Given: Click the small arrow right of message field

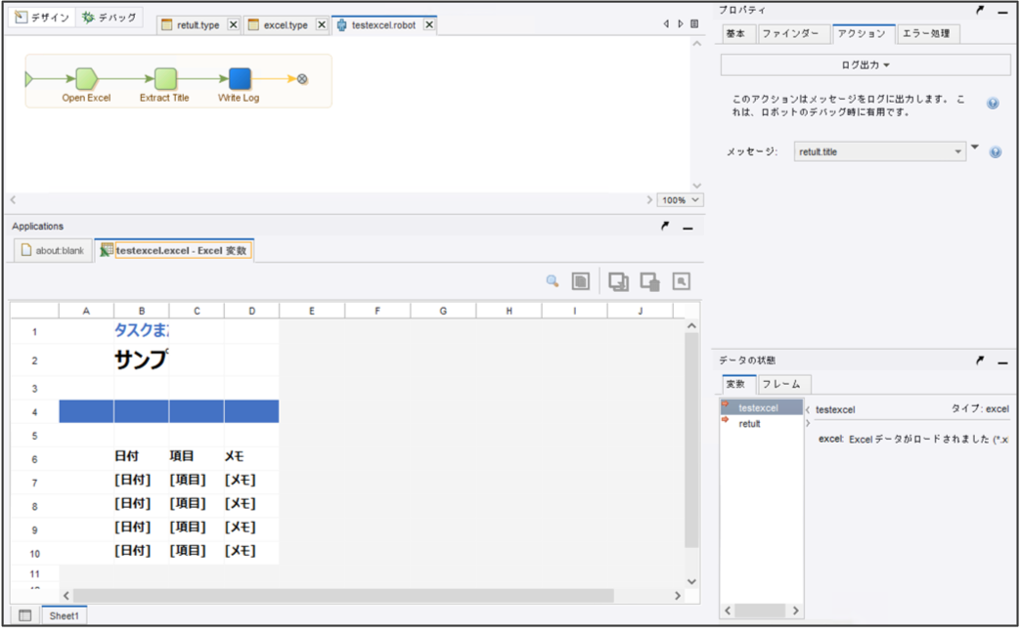Looking at the screenshot, I should [975, 148].
